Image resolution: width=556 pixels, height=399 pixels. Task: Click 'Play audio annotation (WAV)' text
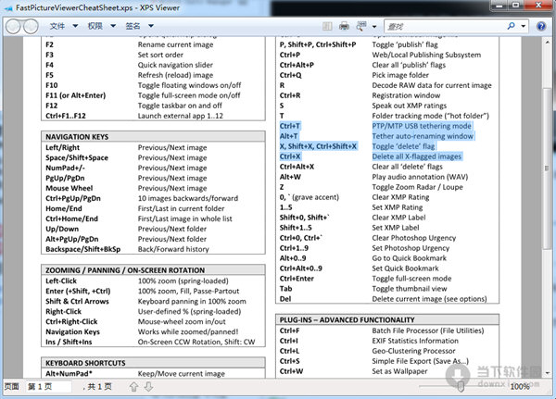pos(420,177)
